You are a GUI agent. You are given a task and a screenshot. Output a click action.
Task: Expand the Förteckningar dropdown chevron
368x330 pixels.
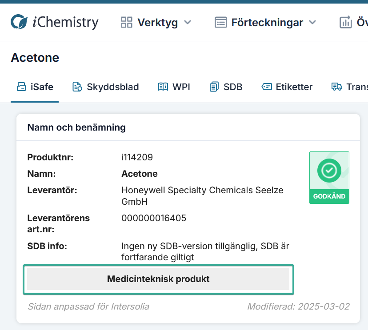tap(312, 22)
